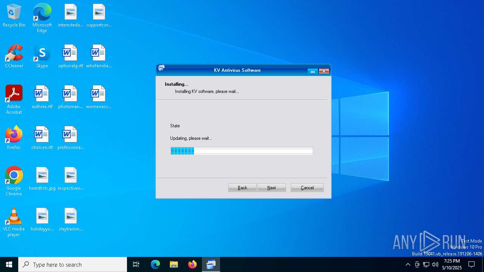Open Task View on the taskbar
Screen dimensions: 484x272
point(136,264)
